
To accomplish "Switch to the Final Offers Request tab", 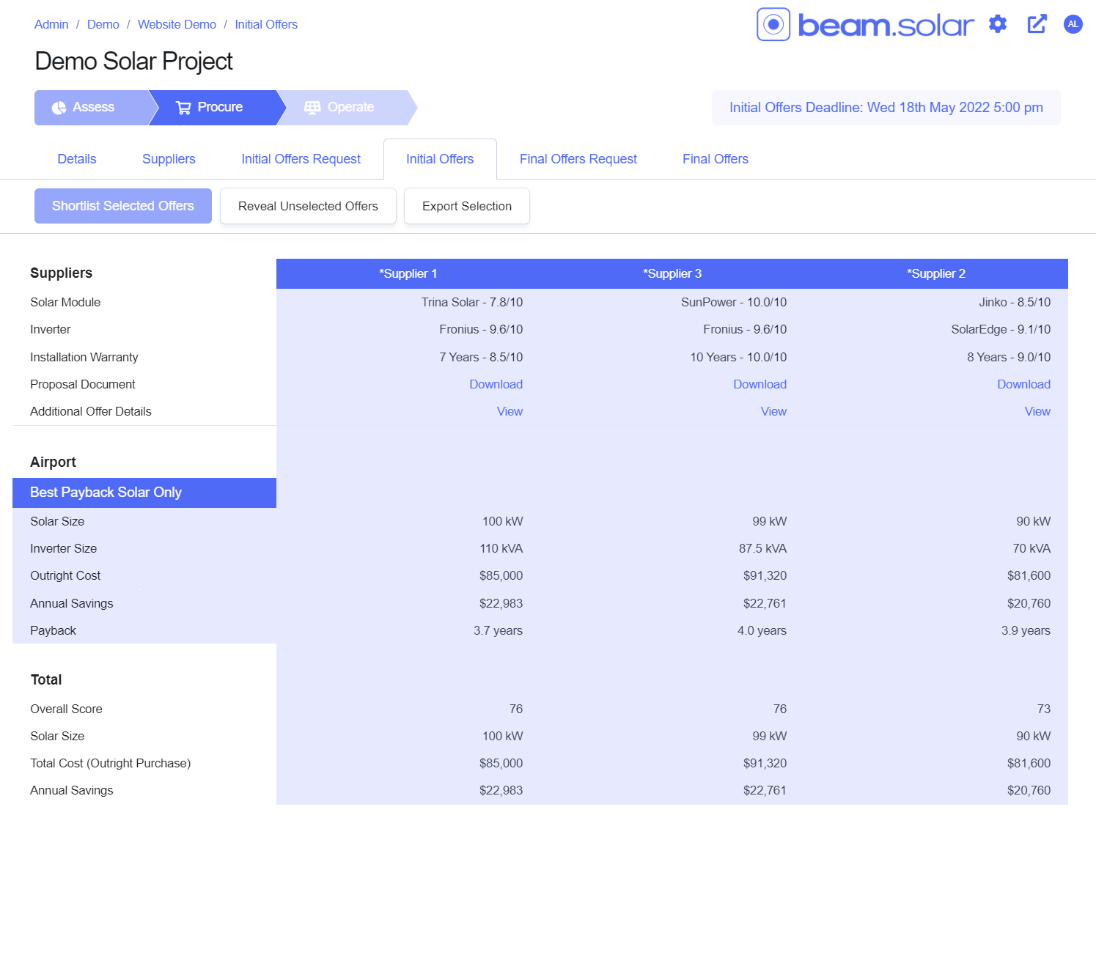I will click(x=578, y=159).
